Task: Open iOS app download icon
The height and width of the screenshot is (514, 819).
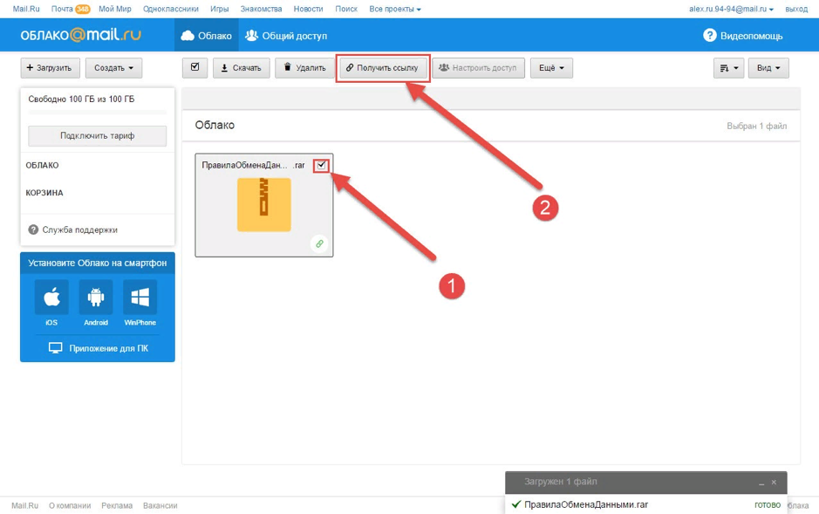Action: click(x=51, y=297)
